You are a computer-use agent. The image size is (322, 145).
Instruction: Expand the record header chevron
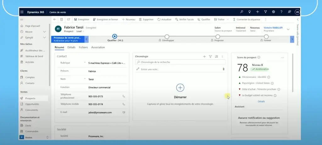288,29
